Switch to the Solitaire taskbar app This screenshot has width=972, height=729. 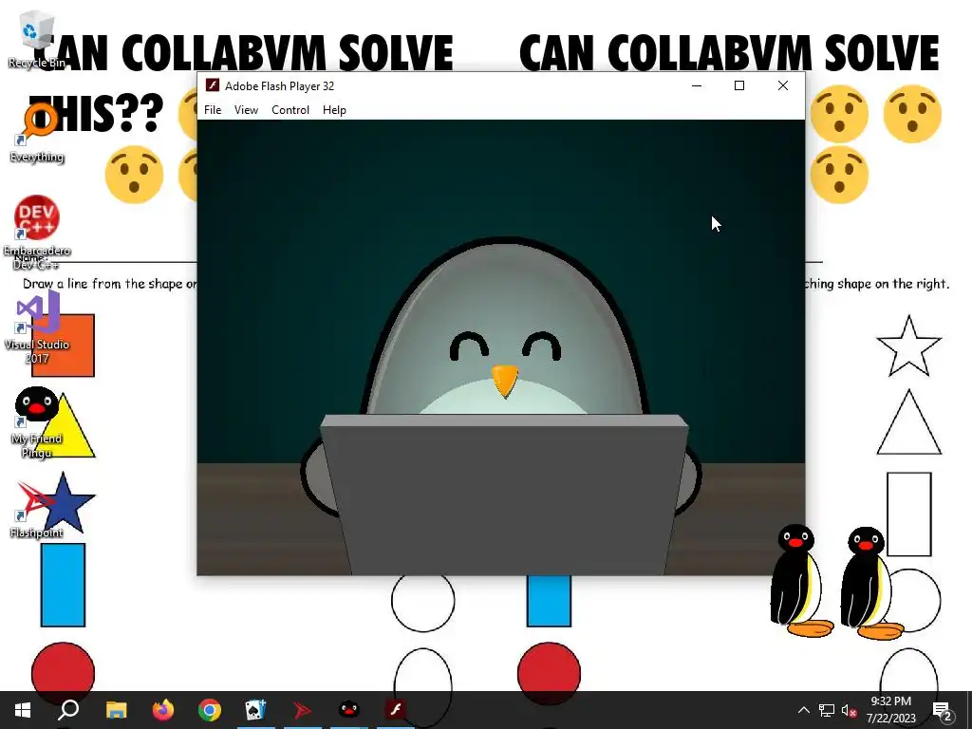coord(256,710)
